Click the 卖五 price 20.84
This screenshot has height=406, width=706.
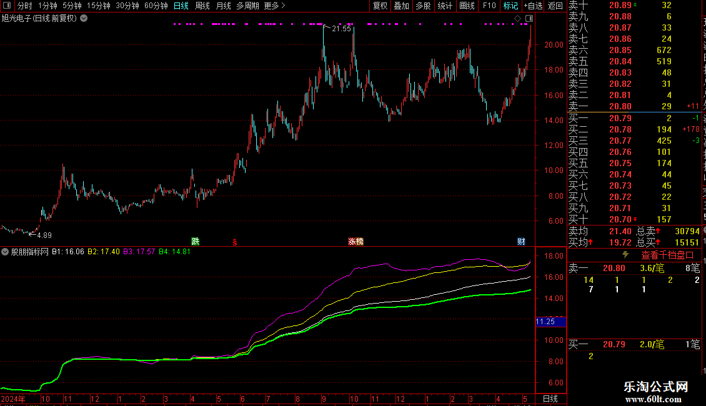[620, 62]
